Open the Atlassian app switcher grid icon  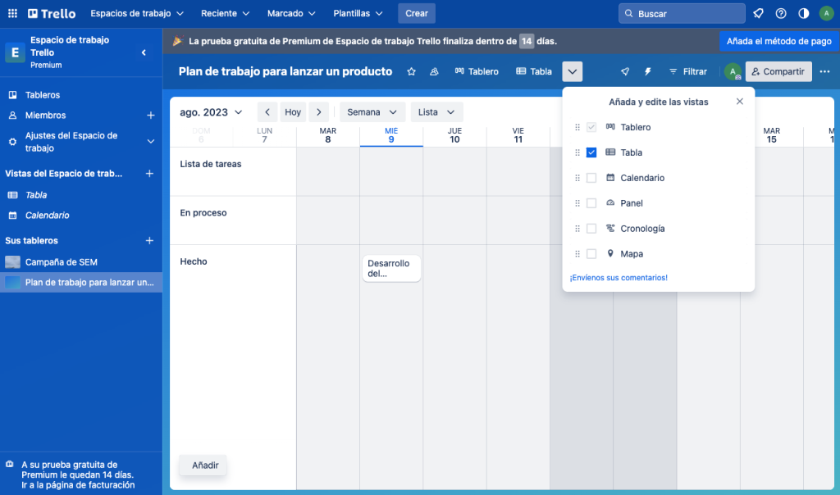(12, 12)
